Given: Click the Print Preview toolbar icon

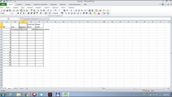Looking at the screenshot, I should click(21, 11).
